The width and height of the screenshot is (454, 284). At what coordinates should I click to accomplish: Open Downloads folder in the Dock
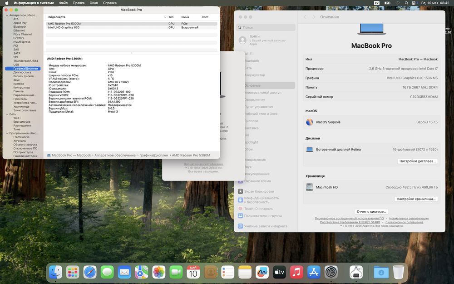381,272
